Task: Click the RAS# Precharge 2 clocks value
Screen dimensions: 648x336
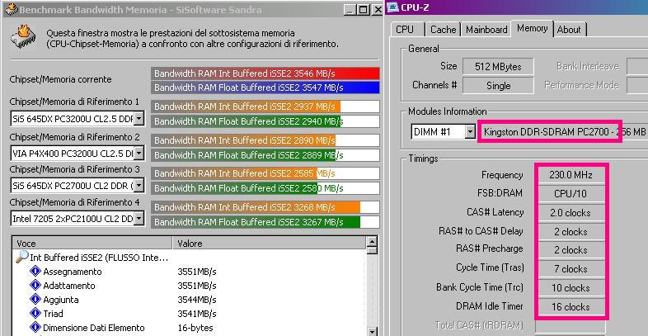Action: pyautogui.click(x=571, y=250)
